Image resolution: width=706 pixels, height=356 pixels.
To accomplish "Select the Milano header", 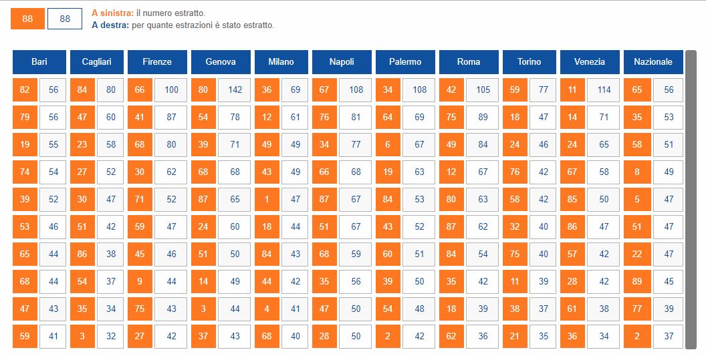I will click(281, 61).
